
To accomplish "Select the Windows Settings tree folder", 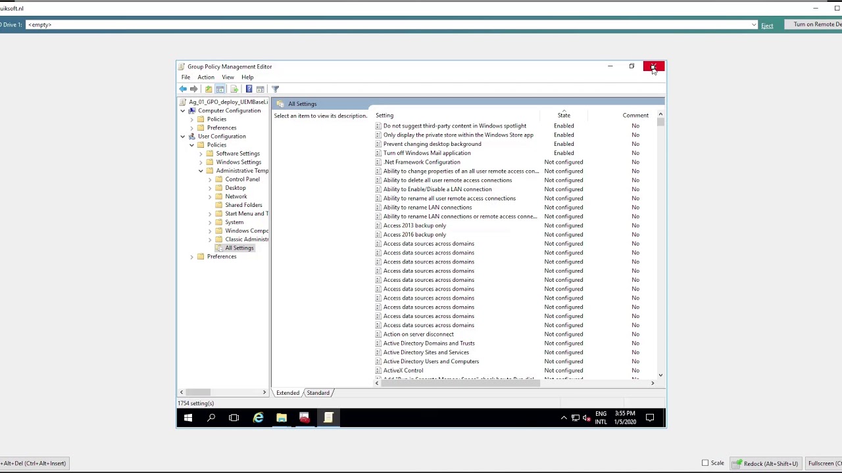I will tap(238, 162).
